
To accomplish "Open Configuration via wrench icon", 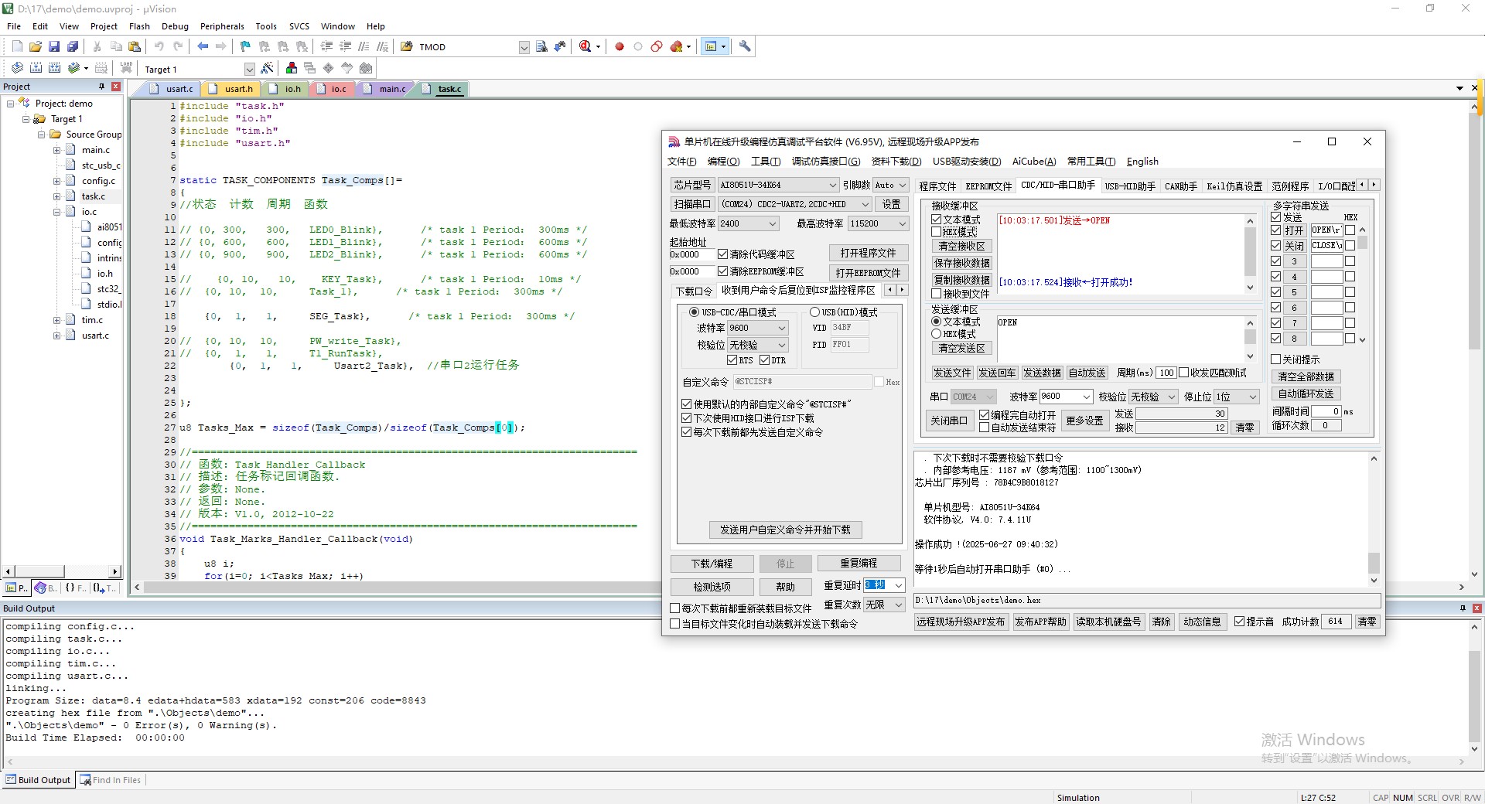I will coord(745,46).
